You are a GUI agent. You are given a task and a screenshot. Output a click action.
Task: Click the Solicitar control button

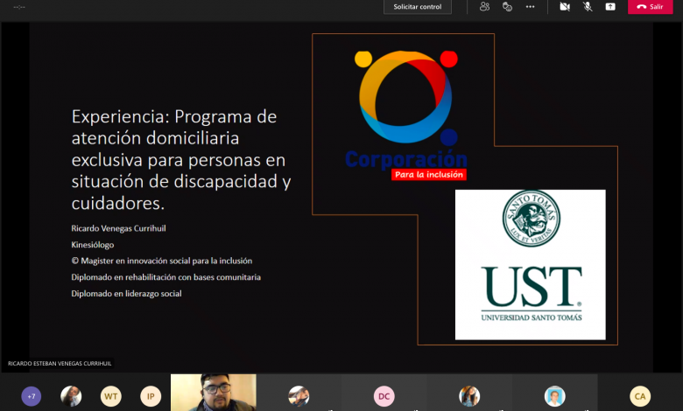pos(417,7)
